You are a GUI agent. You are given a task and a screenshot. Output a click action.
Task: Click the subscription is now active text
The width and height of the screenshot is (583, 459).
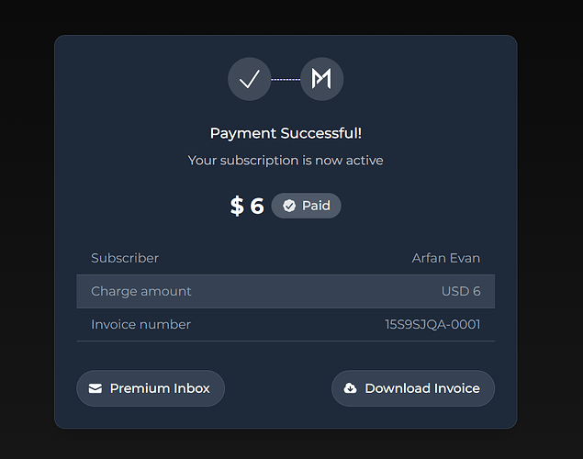coord(286,160)
